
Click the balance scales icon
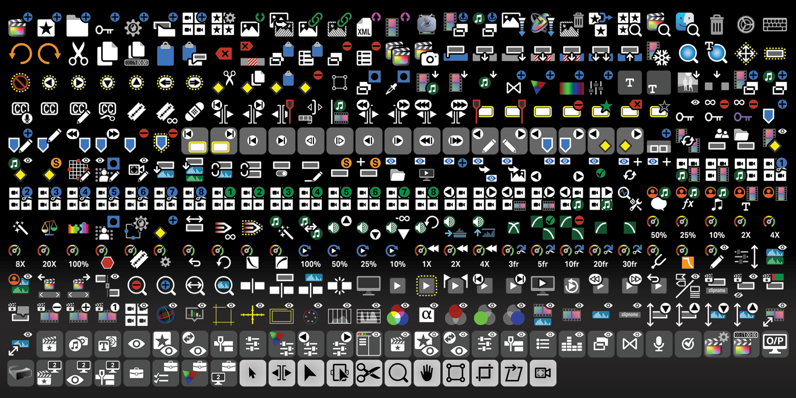point(49,227)
